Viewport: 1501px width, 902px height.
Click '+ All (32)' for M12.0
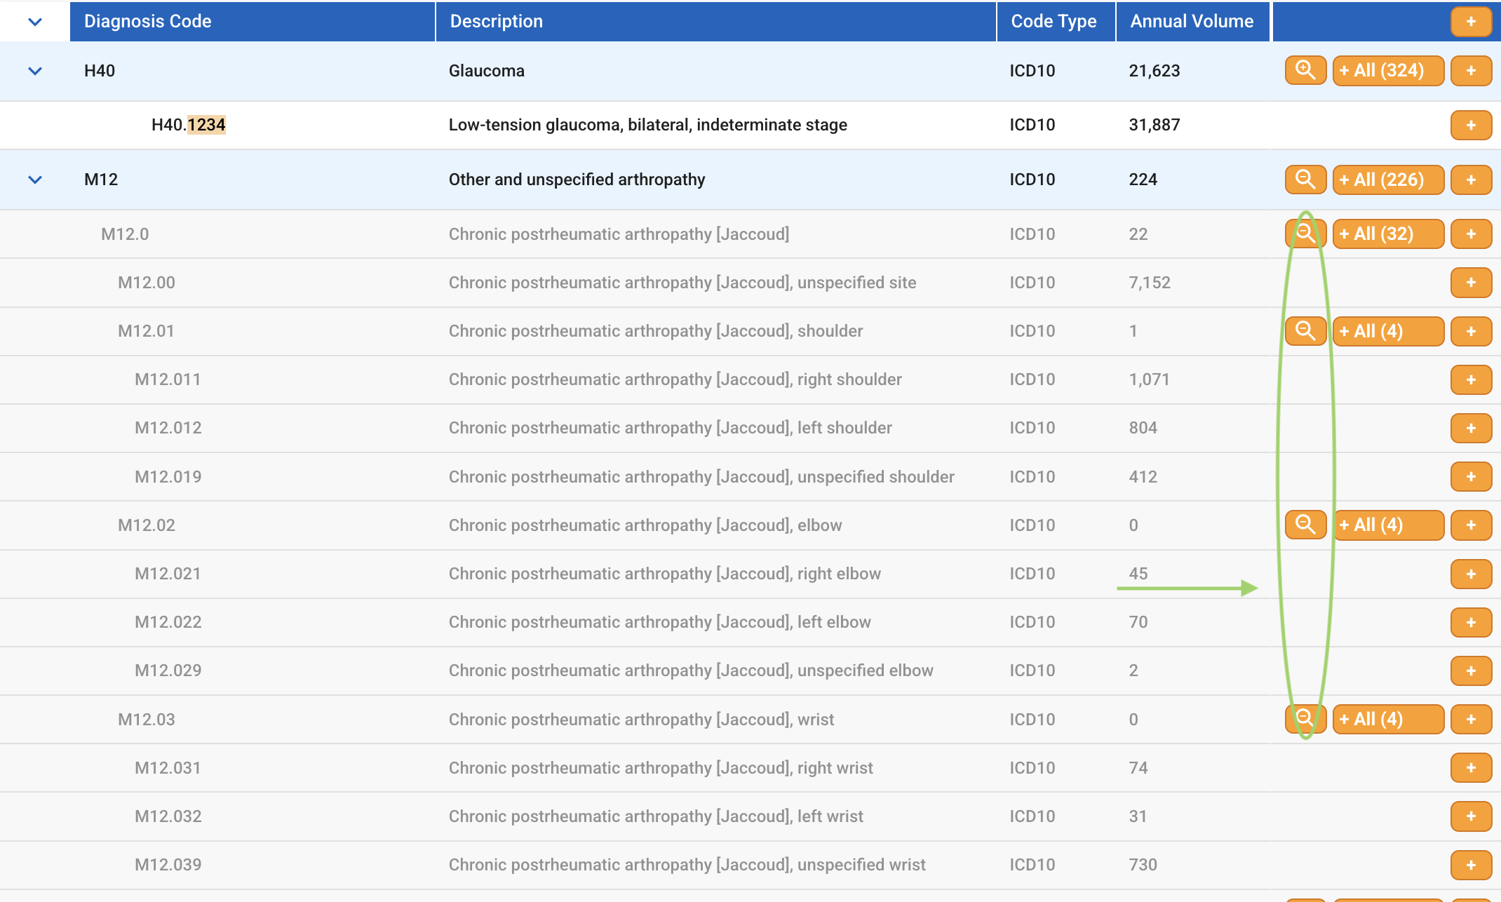tap(1388, 234)
